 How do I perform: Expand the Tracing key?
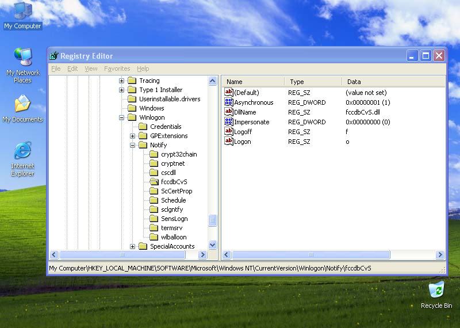(x=121, y=81)
